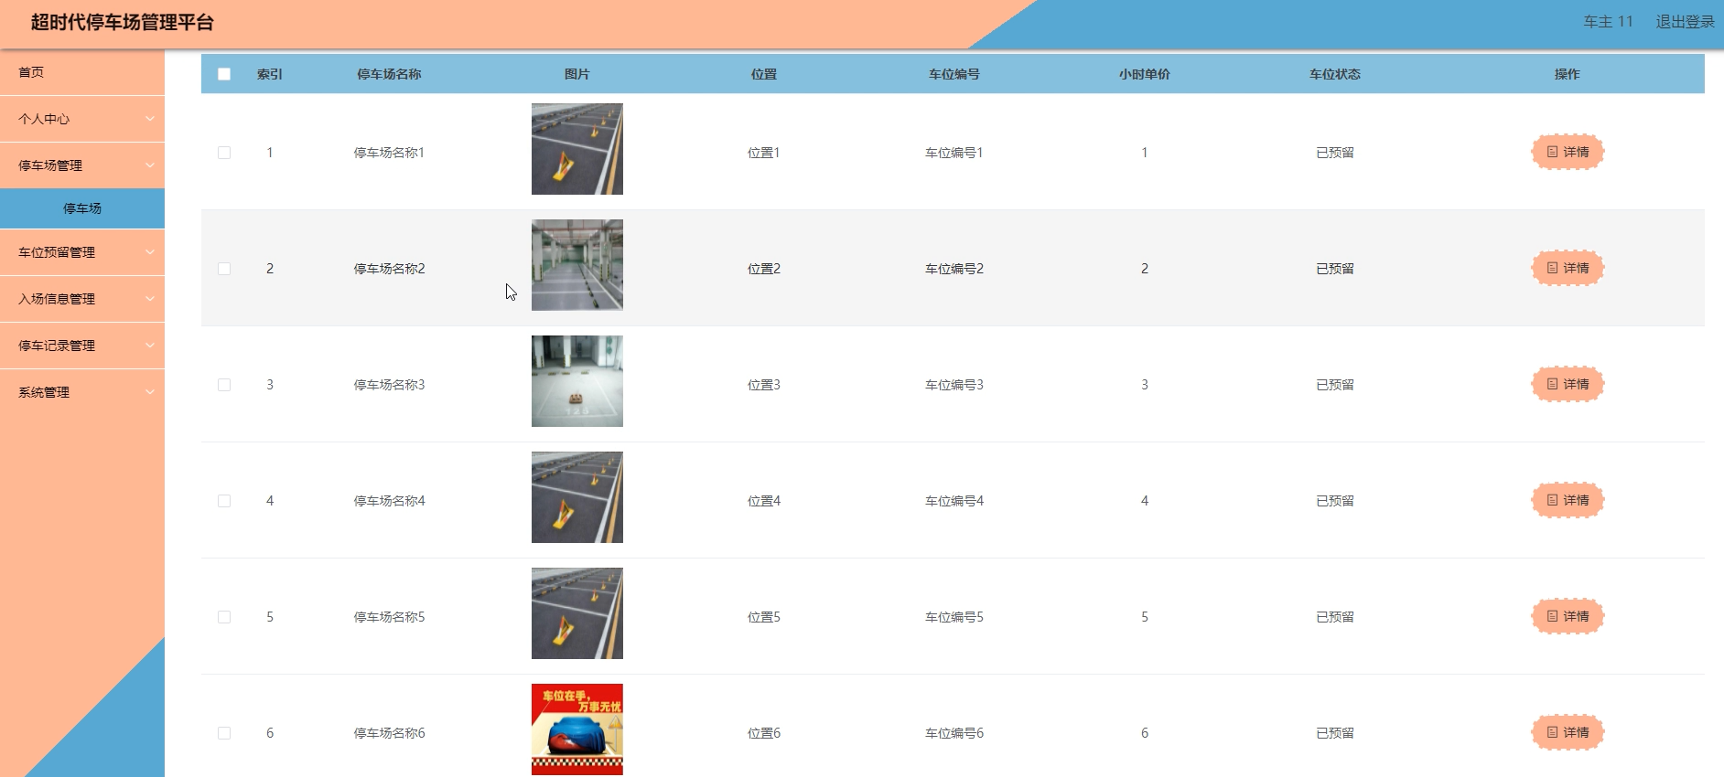Open the 停车记录管理 sidebar menu

pyautogui.click(x=82, y=346)
